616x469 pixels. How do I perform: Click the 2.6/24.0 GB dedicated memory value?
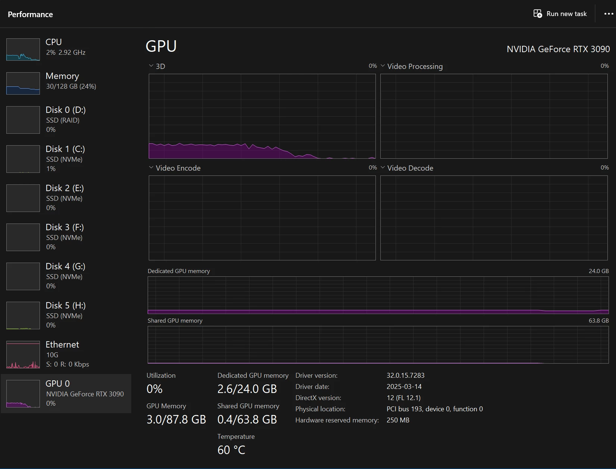pos(247,389)
